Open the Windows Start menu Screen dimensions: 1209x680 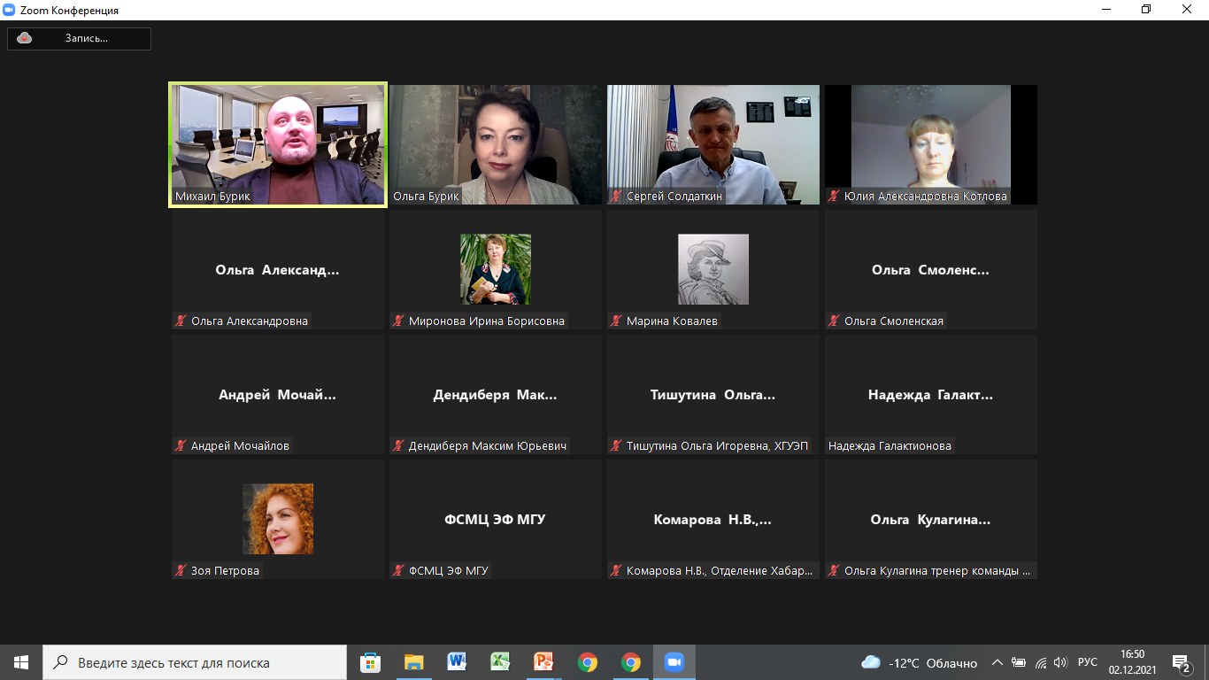click(21, 662)
